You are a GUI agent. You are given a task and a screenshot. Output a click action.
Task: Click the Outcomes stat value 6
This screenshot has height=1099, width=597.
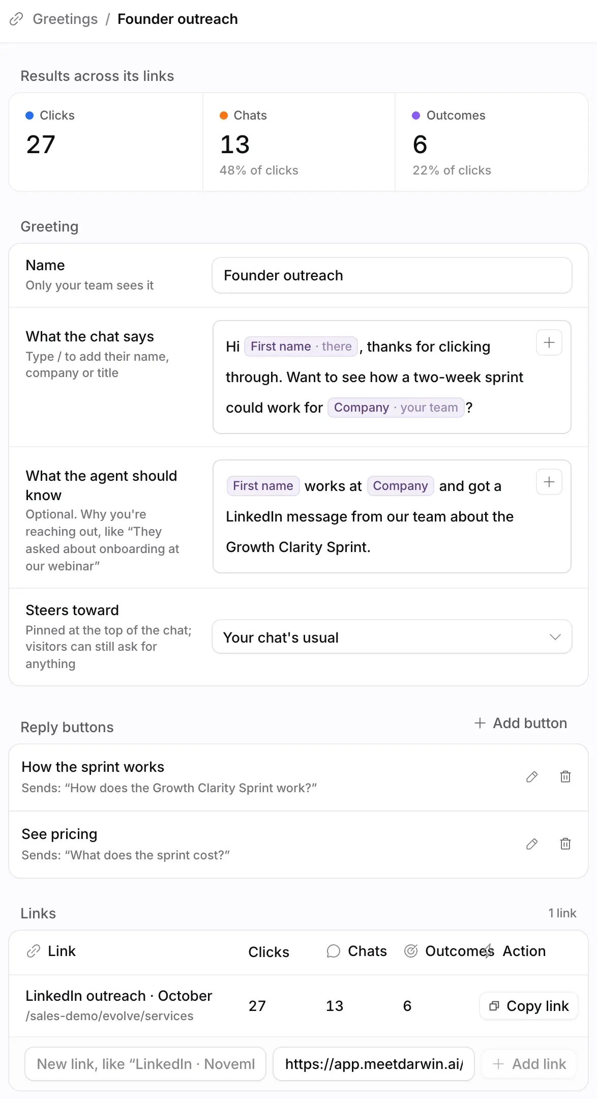click(x=420, y=144)
